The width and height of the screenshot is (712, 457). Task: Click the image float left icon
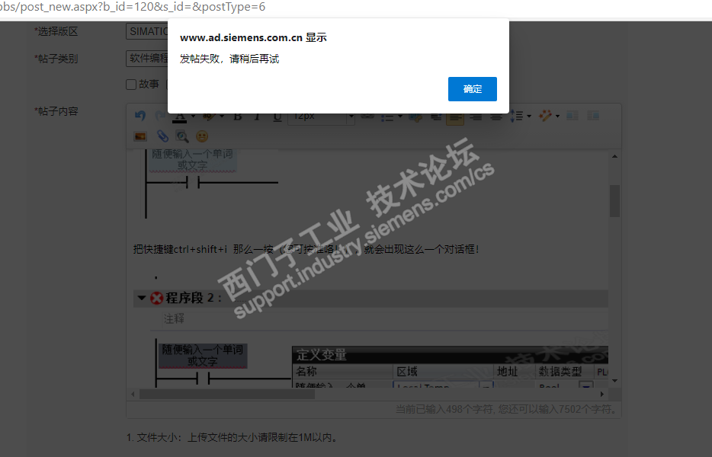coord(572,116)
